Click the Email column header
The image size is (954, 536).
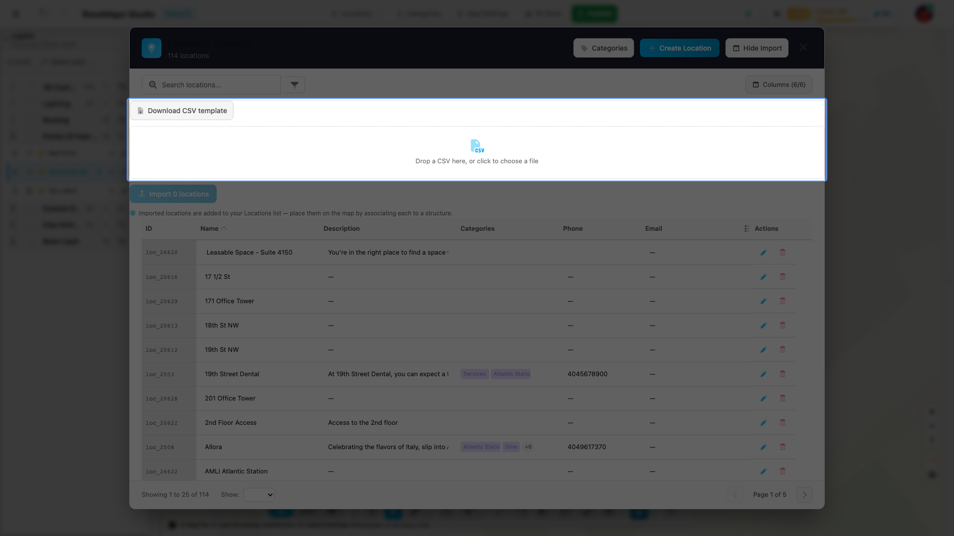(653, 229)
